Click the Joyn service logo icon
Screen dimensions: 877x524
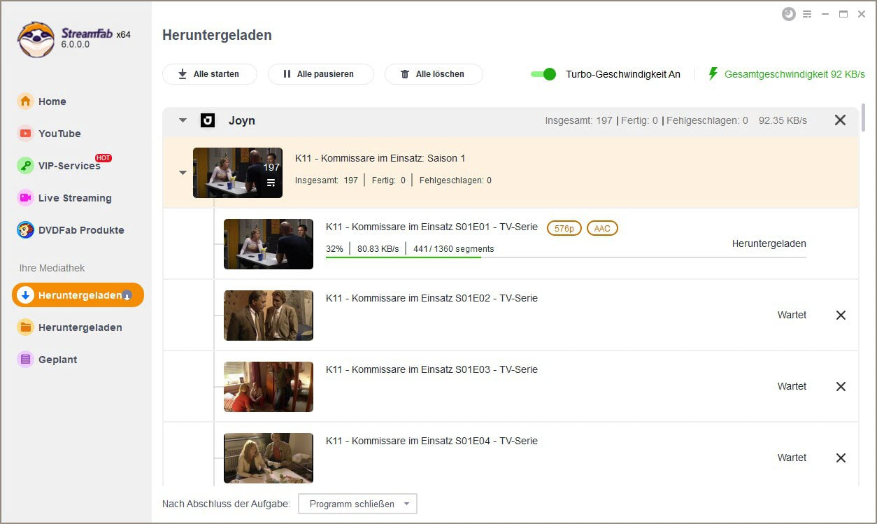click(207, 120)
